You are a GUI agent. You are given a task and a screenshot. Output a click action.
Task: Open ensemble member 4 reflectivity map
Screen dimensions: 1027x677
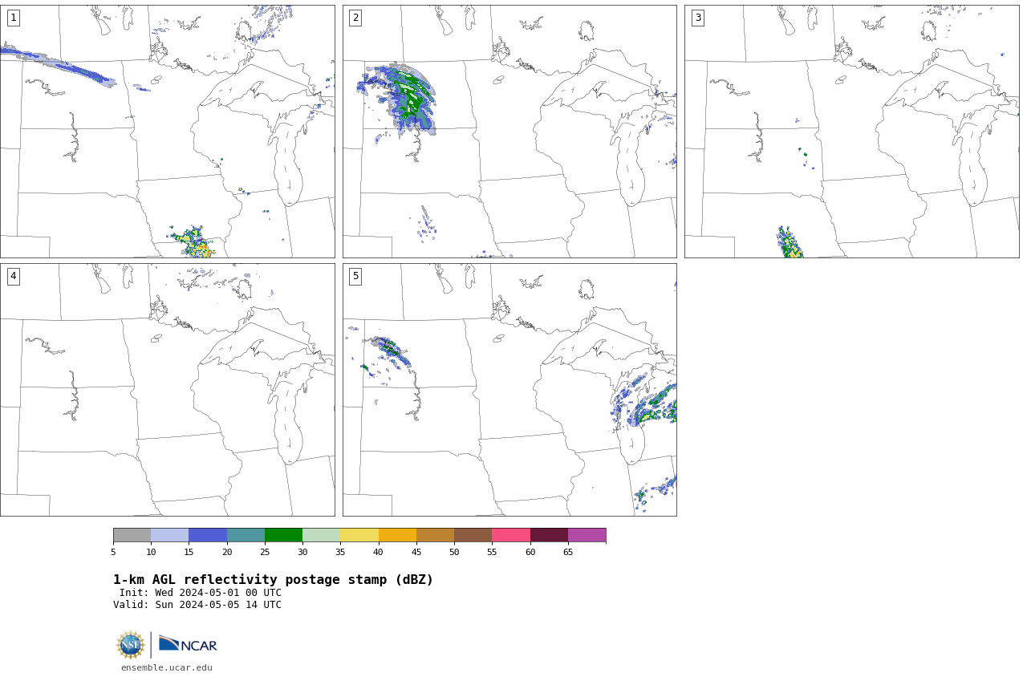(x=167, y=390)
